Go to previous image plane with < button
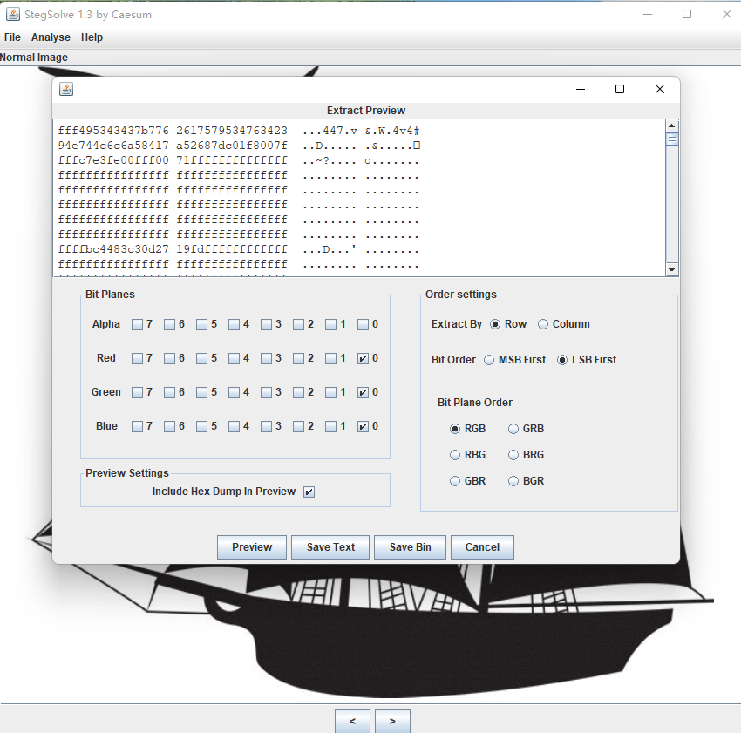Image resolution: width=741 pixels, height=733 pixels. coord(353,721)
